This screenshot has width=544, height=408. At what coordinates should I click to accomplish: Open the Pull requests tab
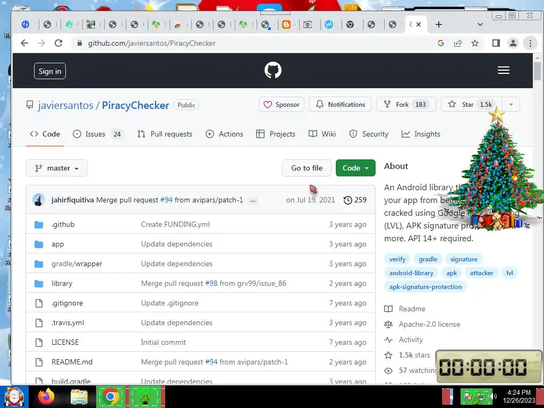(165, 134)
